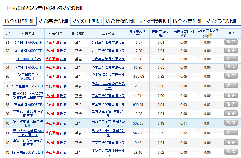Click the page title 中国联通2025年中报机构持仓明细

pos(44,8)
